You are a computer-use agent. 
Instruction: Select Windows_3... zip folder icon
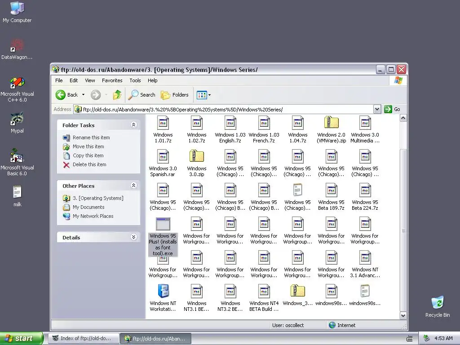click(x=298, y=291)
